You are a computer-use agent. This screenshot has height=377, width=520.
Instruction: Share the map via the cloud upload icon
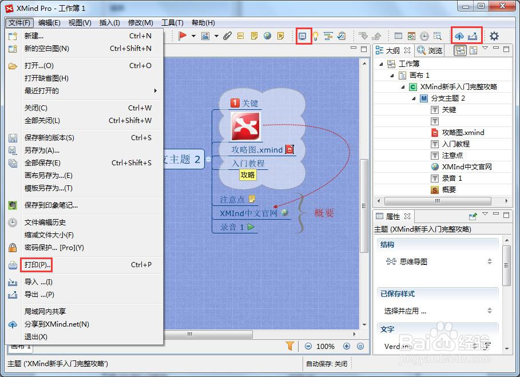459,35
